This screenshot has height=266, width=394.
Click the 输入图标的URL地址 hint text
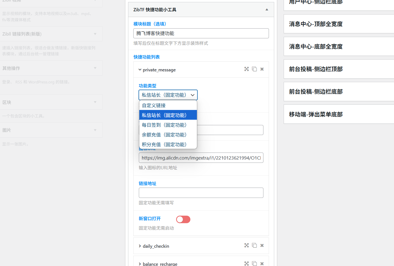(158, 168)
